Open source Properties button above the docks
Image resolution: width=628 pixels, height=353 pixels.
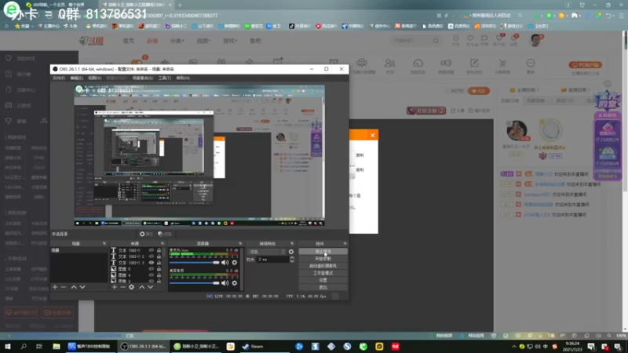(146, 234)
